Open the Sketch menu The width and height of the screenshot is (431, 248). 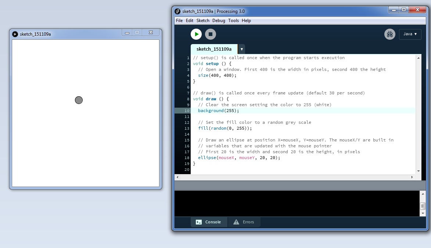tap(203, 21)
